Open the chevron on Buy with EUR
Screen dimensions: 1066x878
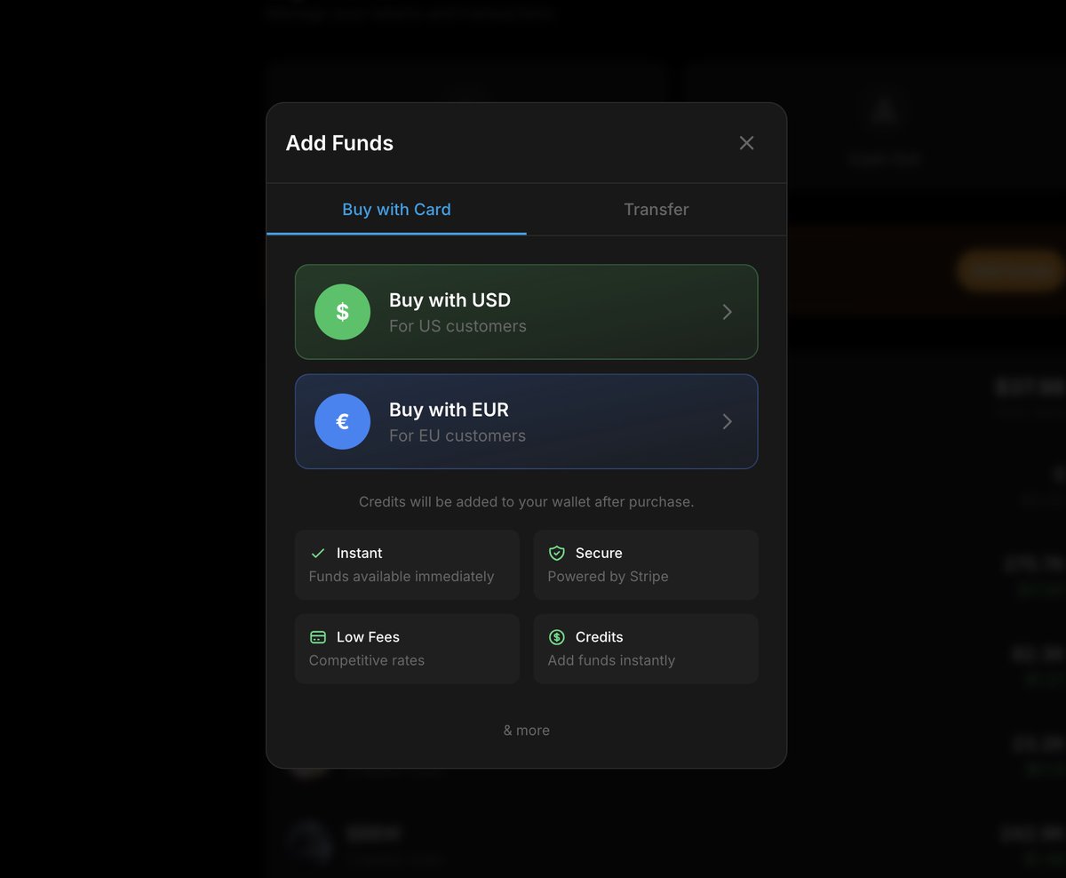(x=727, y=421)
